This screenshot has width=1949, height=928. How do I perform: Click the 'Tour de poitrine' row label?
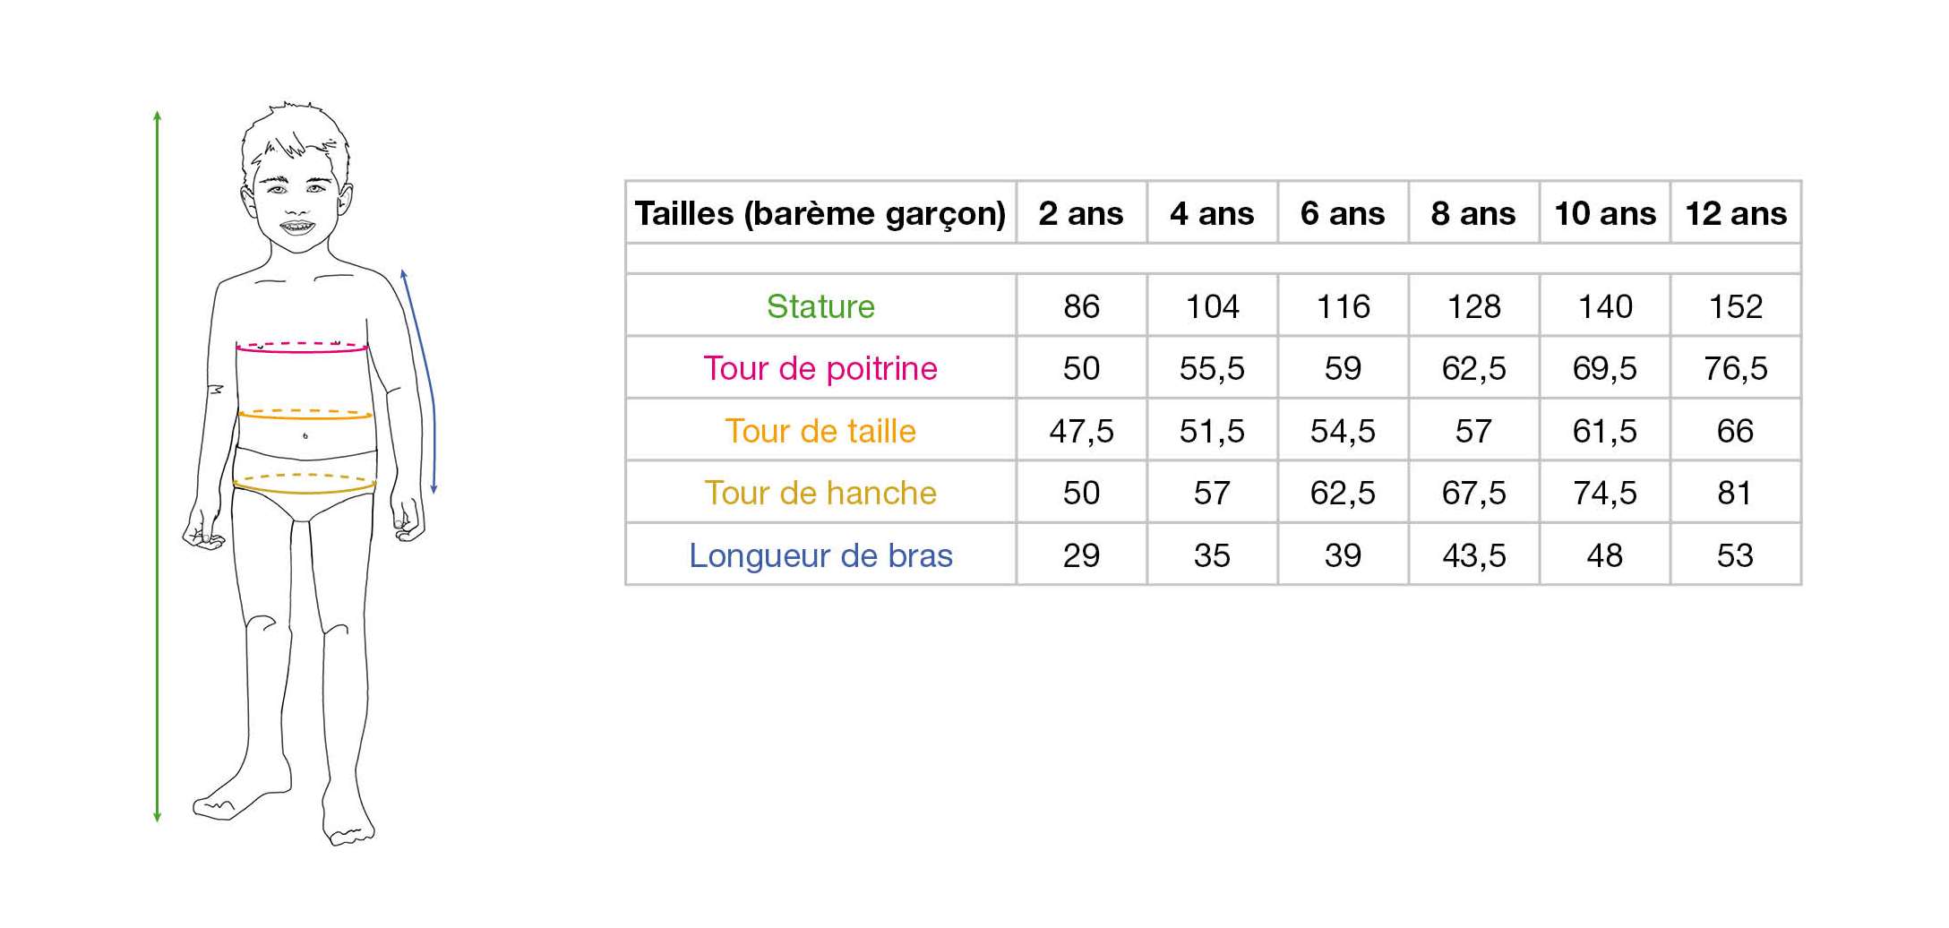pos(820,368)
